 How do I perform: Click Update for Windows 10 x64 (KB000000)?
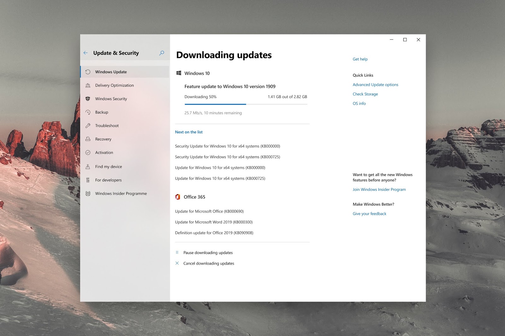tap(220, 168)
